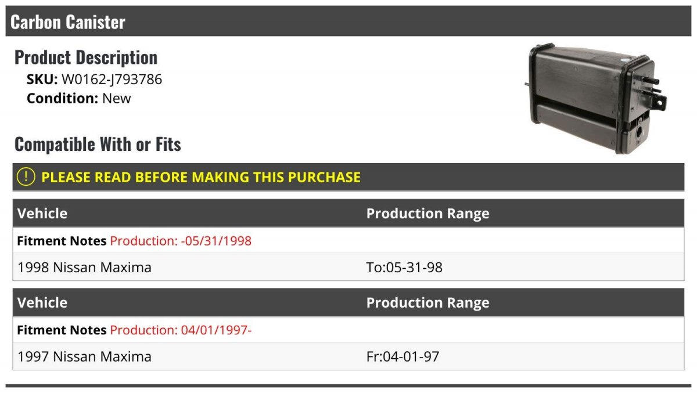Select the 1997 Nissan Maxima row
697x393 pixels.
(x=348, y=356)
